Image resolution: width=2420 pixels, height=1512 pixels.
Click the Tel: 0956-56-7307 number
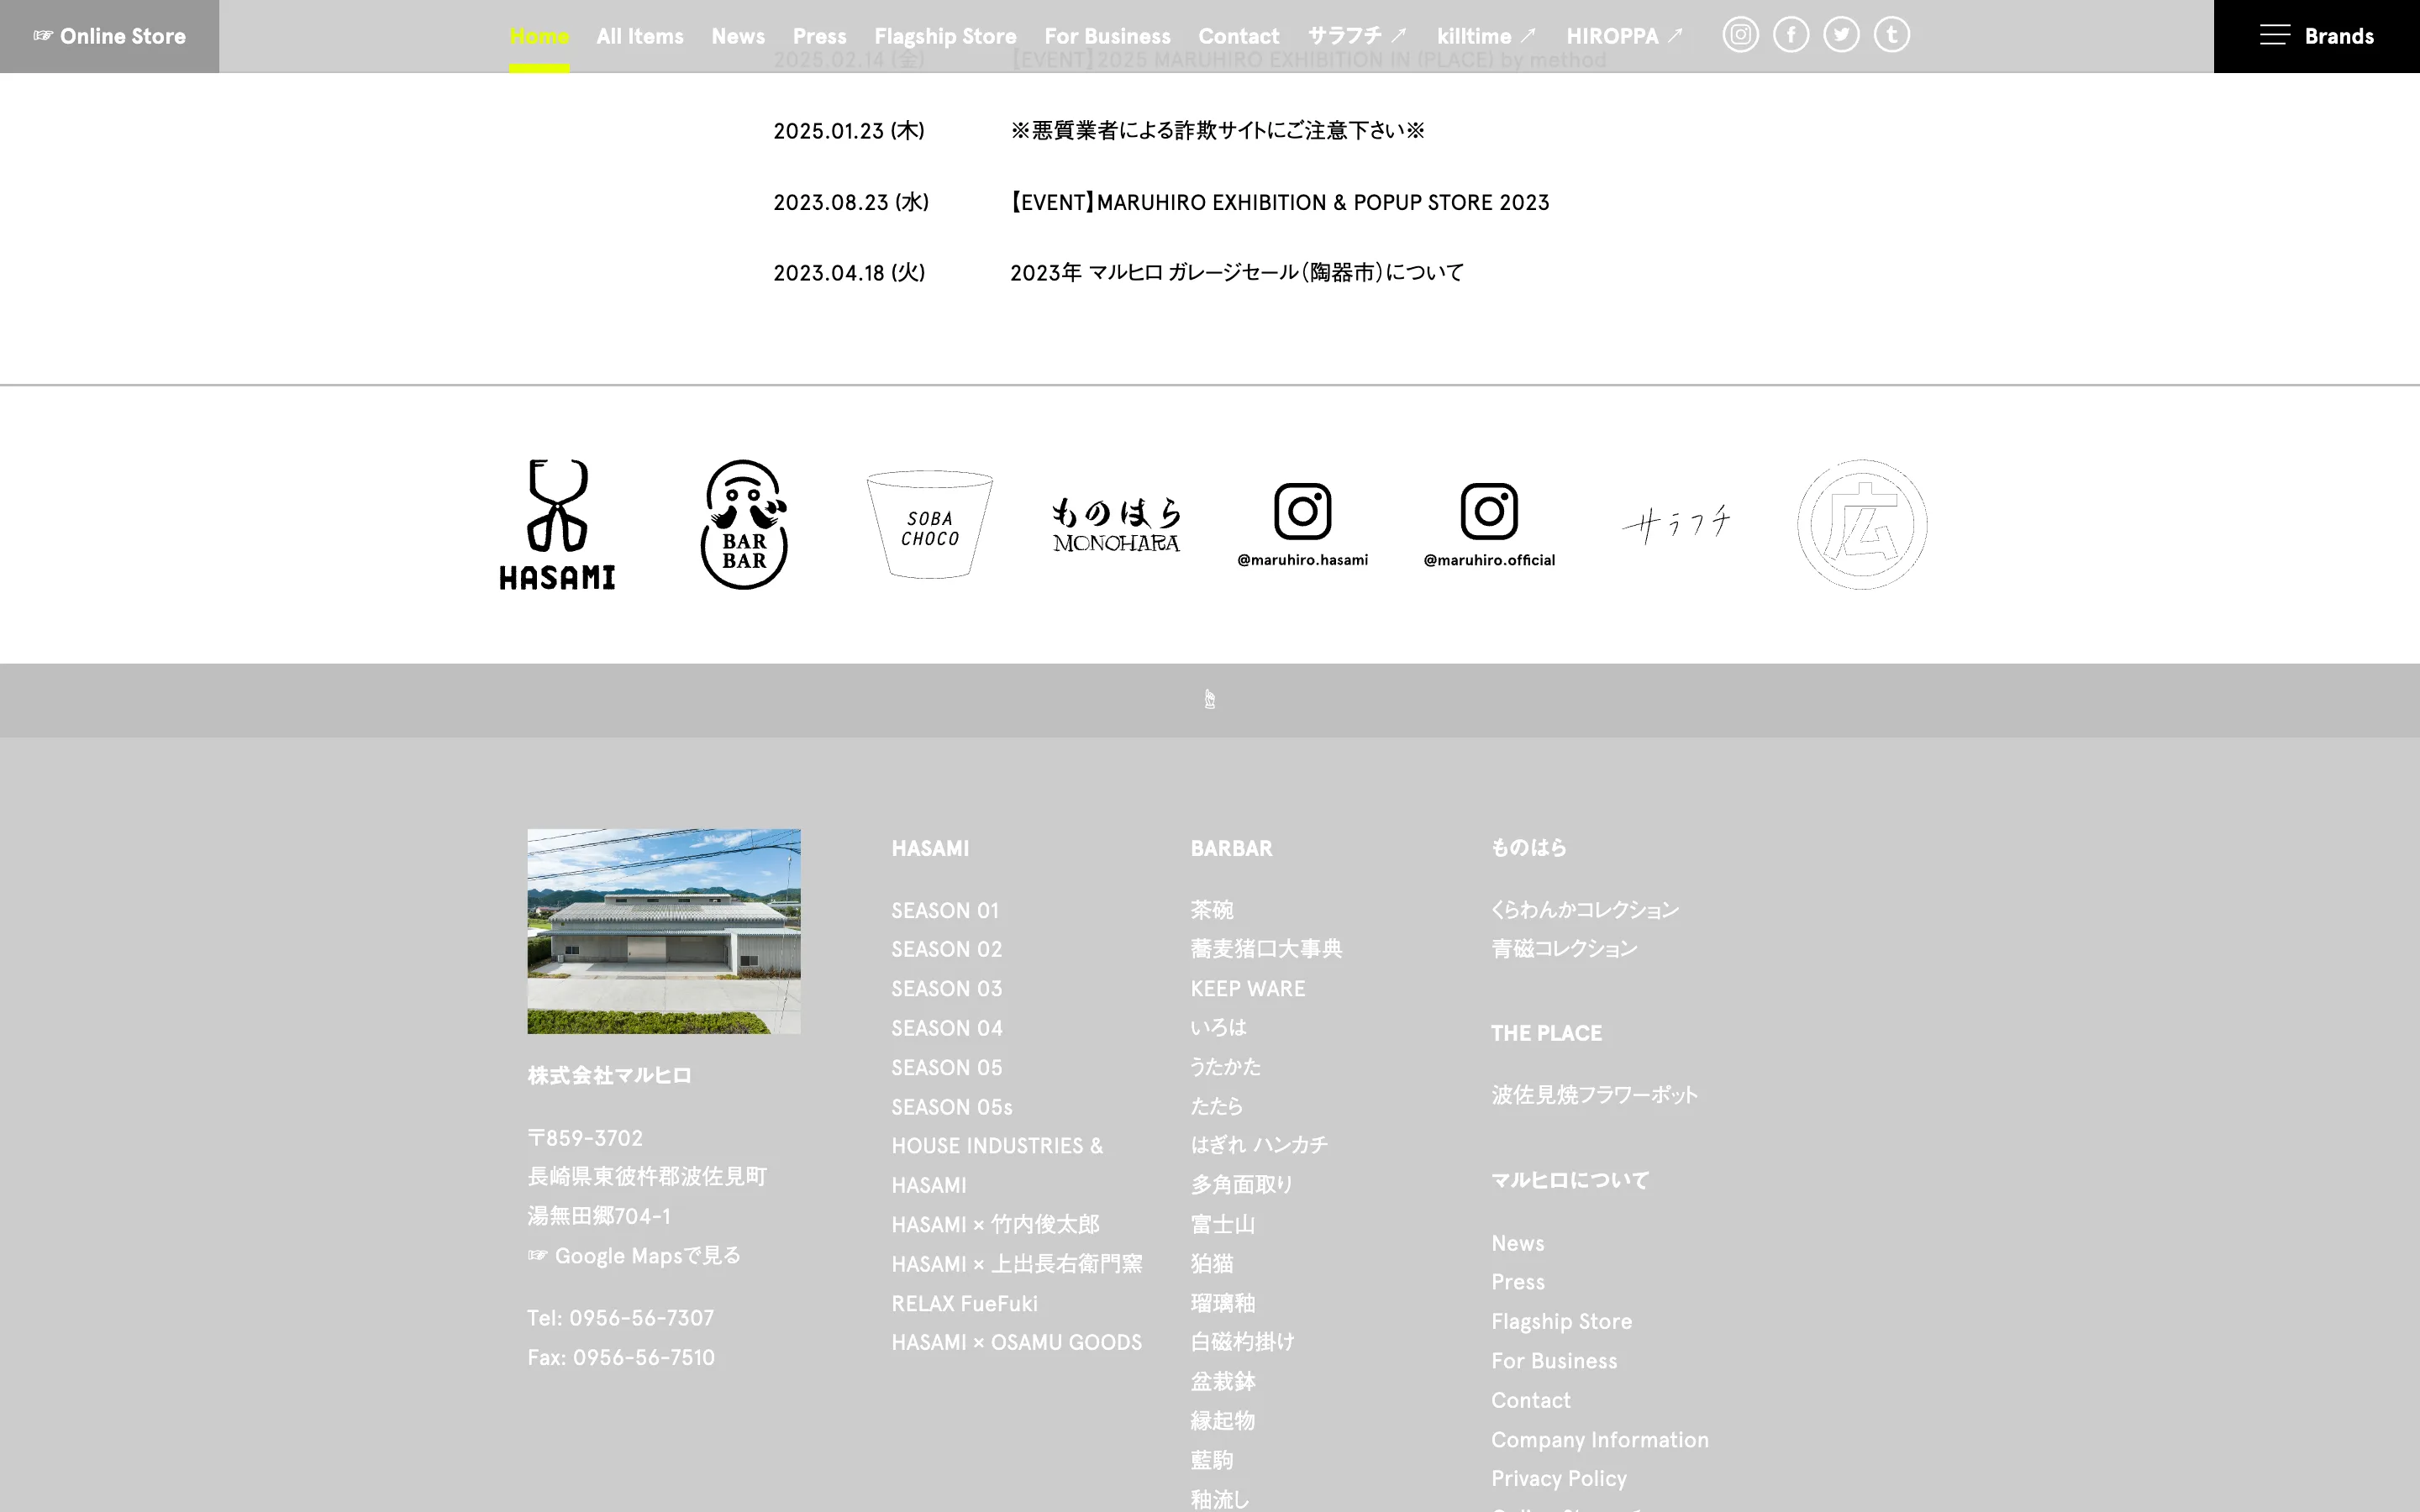coord(621,1318)
